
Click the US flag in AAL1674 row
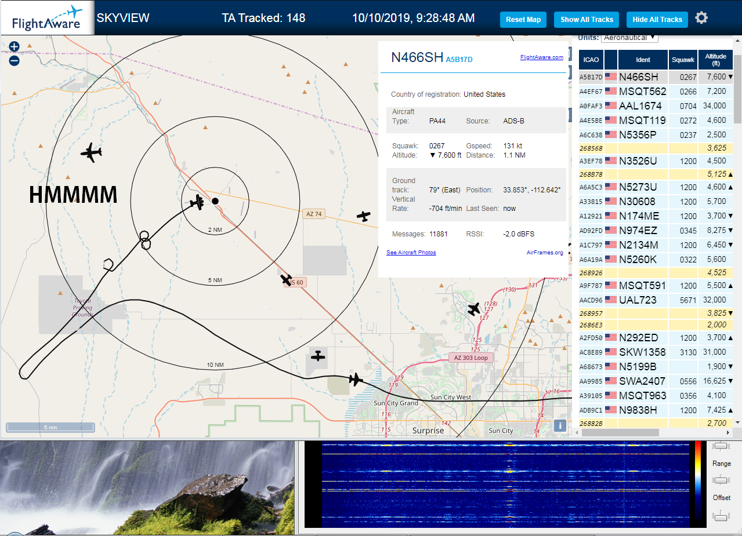611,105
